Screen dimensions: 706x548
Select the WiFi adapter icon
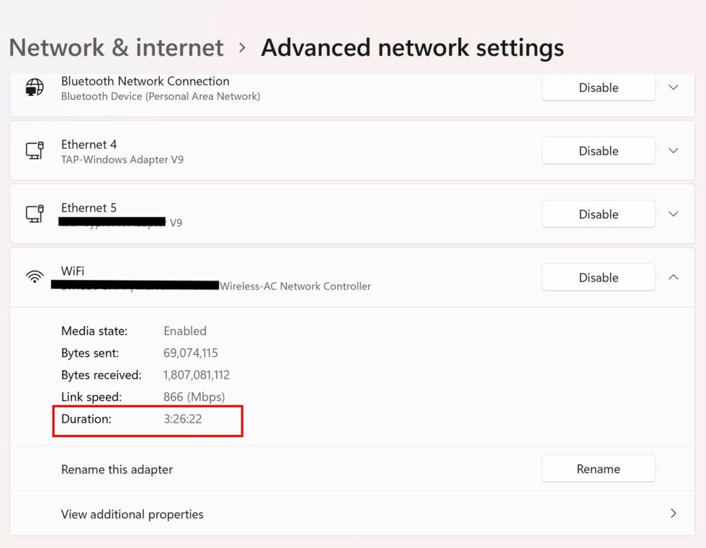point(34,277)
